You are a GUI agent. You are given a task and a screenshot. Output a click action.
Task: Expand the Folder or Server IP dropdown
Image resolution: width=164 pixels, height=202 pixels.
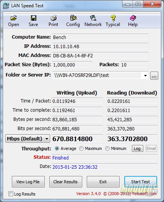tap(145, 76)
